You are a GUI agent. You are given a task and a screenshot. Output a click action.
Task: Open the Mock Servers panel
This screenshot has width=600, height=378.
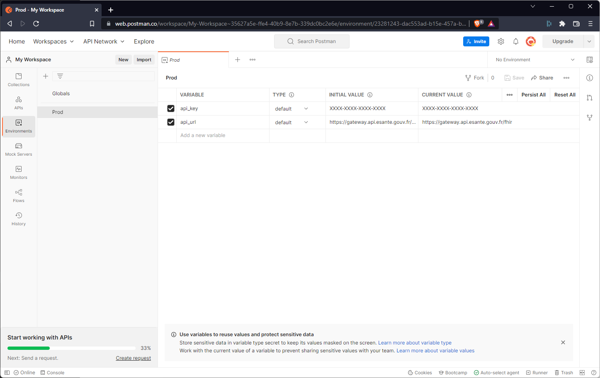19,149
